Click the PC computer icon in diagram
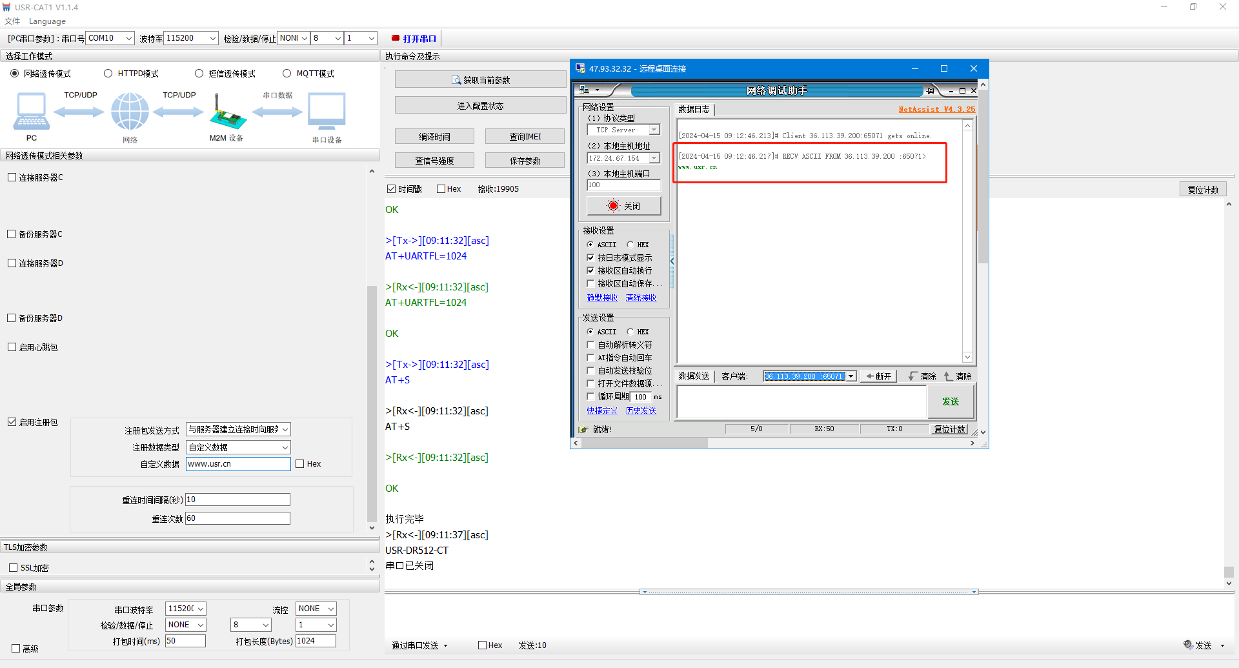Image resolution: width=1239 pixels, height=668 pixels. pyautogui.click(x=31, y=112)
